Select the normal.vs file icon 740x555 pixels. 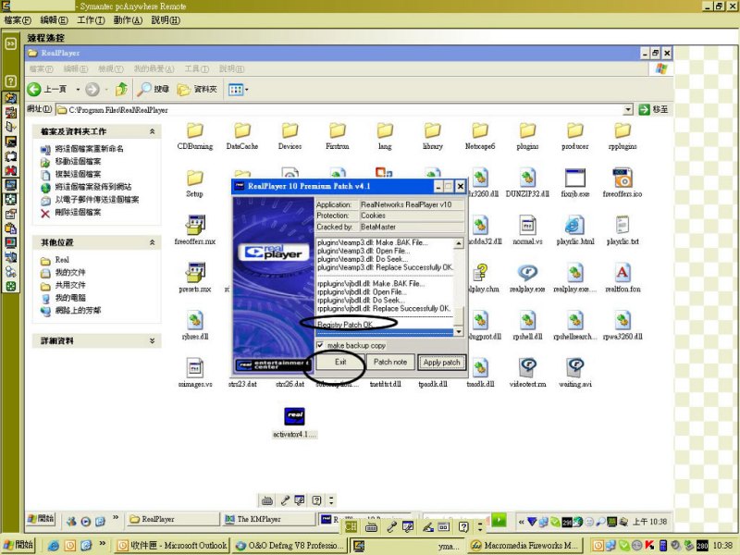(527, 225)
